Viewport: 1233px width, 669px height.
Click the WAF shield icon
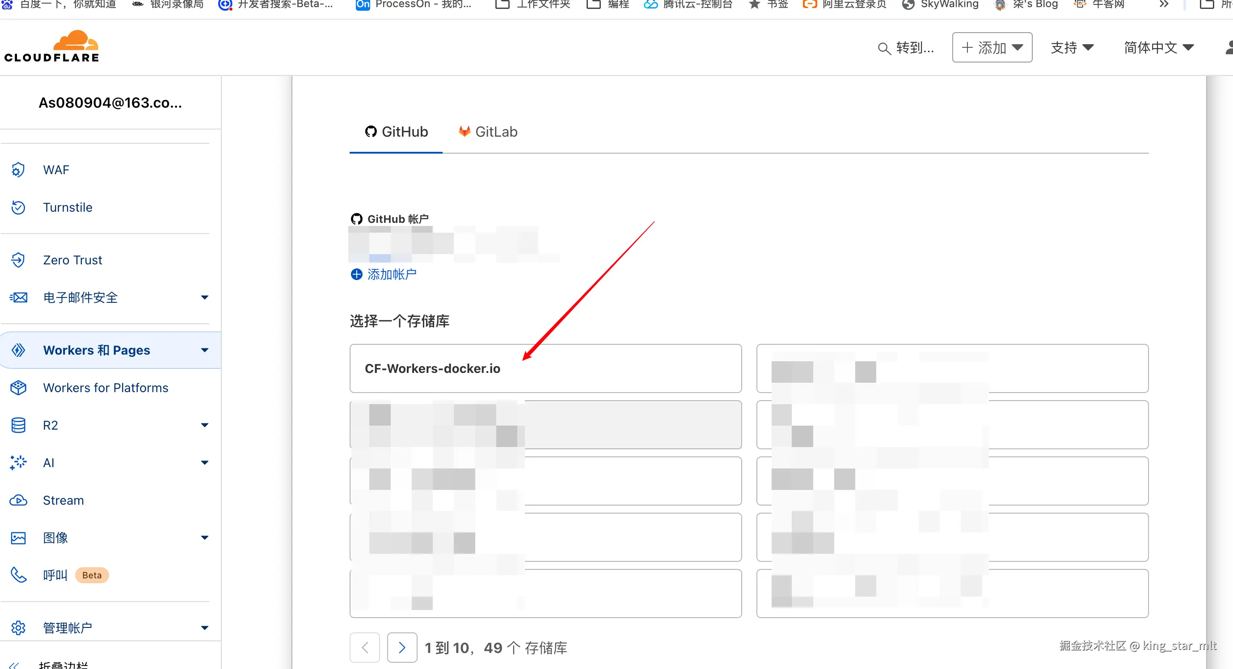18,170
